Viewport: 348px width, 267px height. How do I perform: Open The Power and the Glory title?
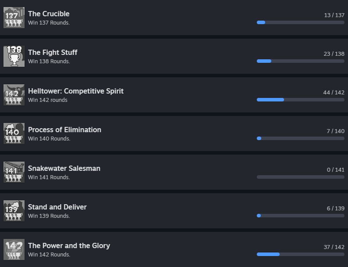69,245
